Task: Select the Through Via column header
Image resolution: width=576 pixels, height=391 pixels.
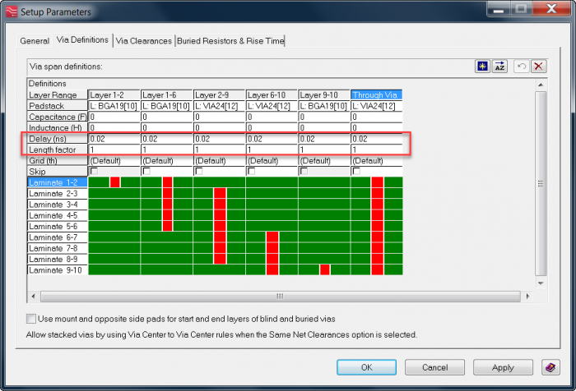Action: (376, 95)
